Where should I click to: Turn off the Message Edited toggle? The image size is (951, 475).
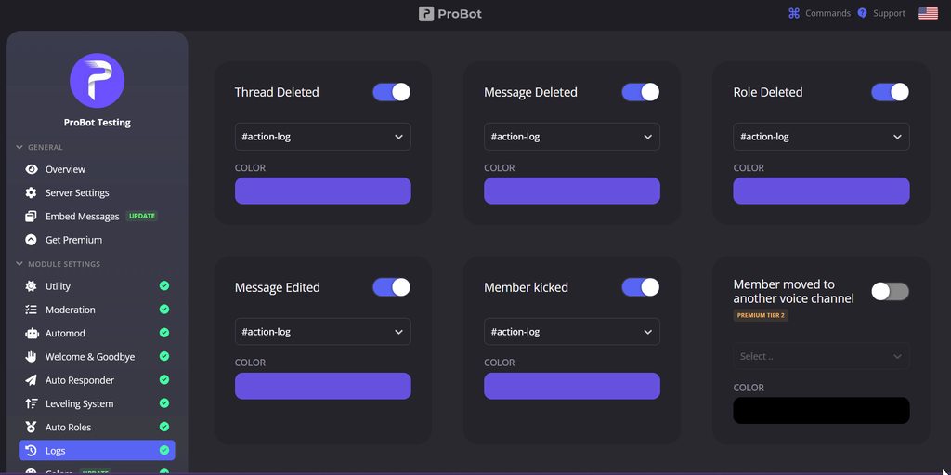[391, 287]
